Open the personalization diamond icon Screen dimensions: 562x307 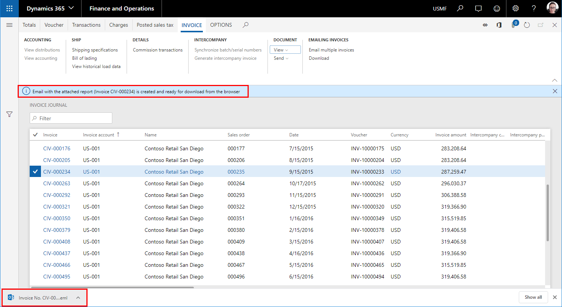point(485,25)
